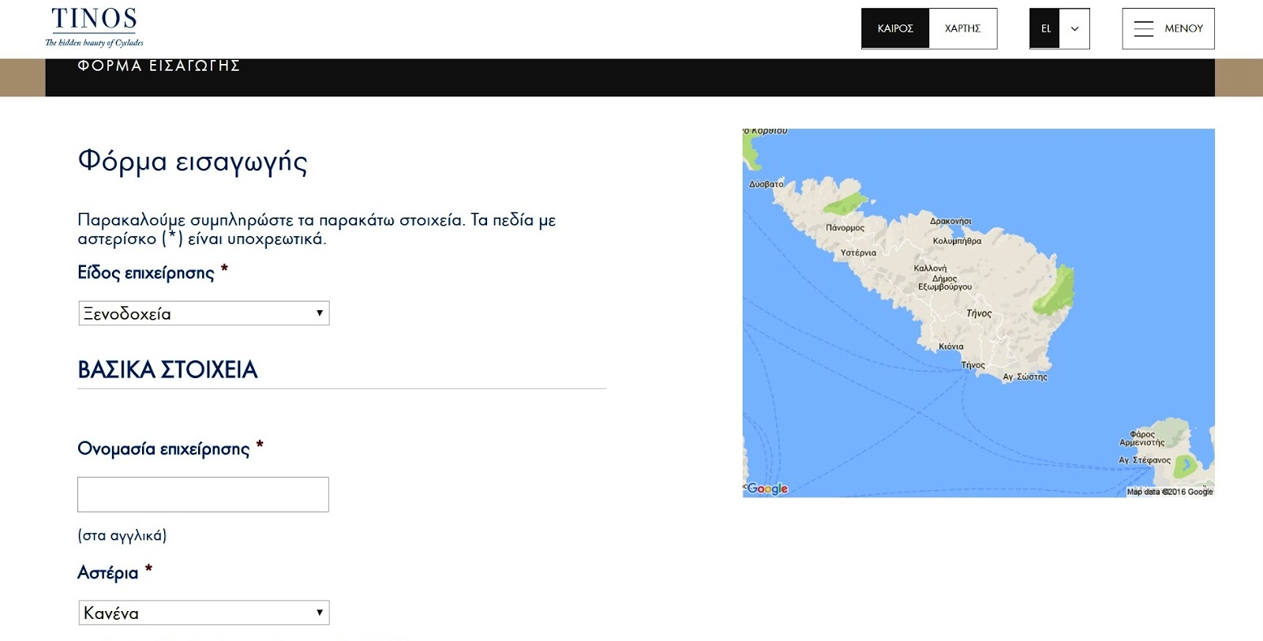Focus the Ονομασία επιχείρησης text field
This screenshot has height=641, width=1263.
[x=203, y=494]
